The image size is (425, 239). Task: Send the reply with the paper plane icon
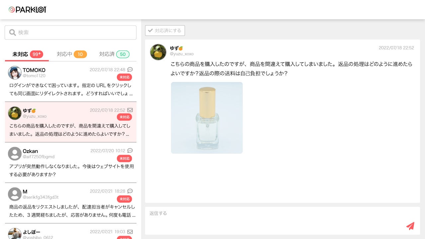410,226
